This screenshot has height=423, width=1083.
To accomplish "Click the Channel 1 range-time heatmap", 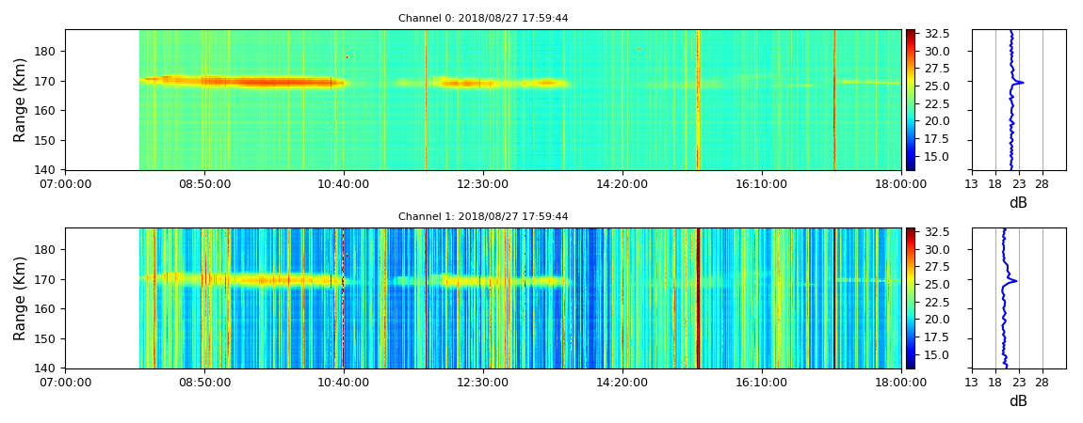I will [x=483, y=298].
